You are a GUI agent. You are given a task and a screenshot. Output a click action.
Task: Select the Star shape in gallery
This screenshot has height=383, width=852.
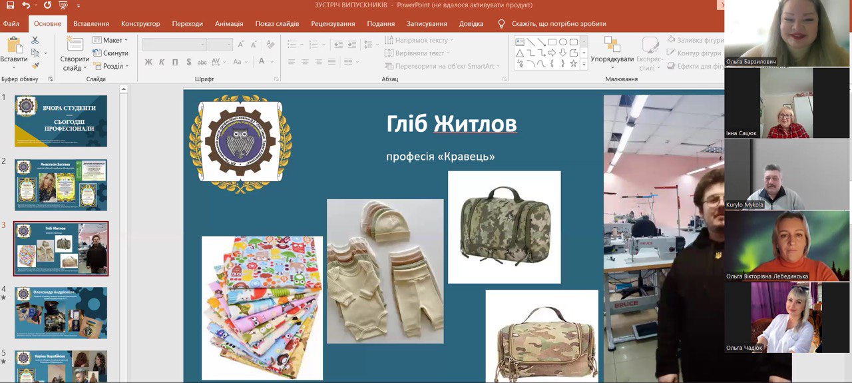[x=574, y=63]
